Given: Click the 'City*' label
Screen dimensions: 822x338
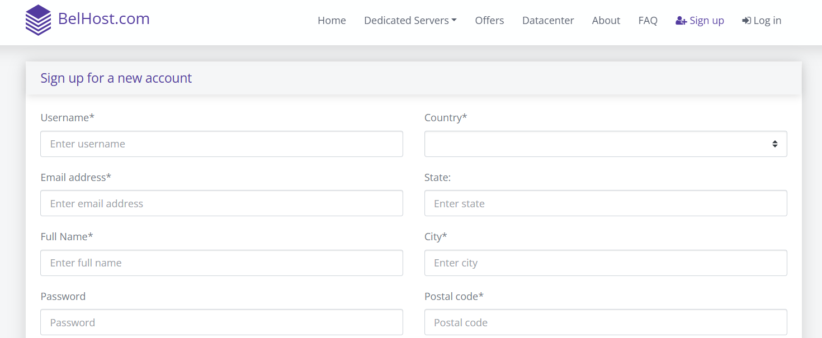Looking at the screenshot, I should tap(436, 237).
